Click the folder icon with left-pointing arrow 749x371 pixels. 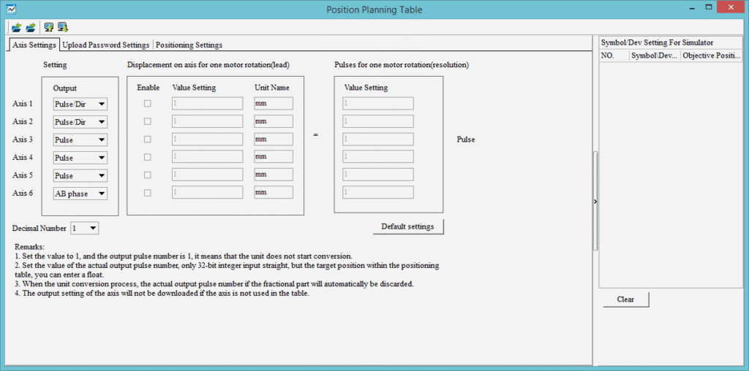click(16, 28)
